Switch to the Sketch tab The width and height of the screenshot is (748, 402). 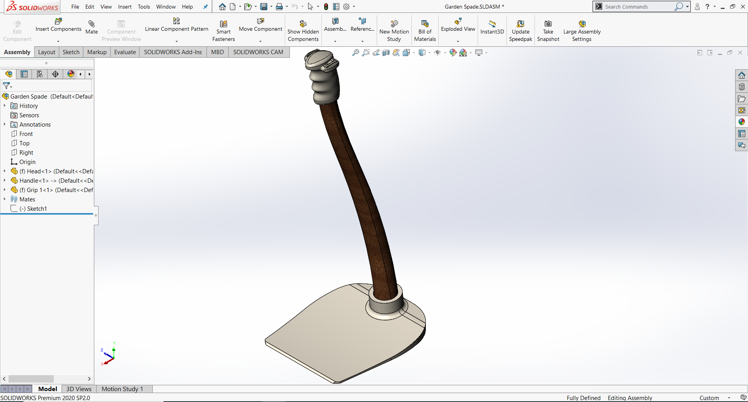71,52
